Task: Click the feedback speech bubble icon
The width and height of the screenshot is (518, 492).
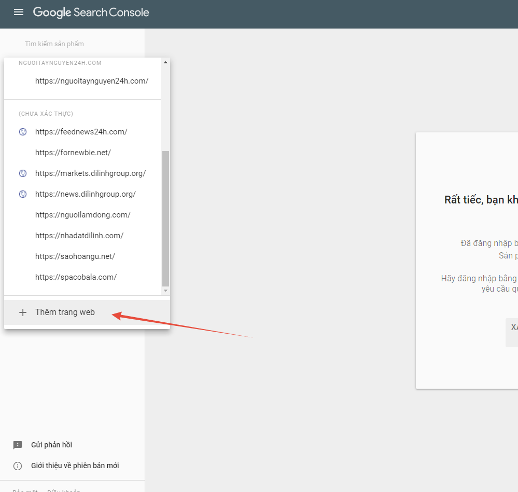Action: [x=18, y=445]
